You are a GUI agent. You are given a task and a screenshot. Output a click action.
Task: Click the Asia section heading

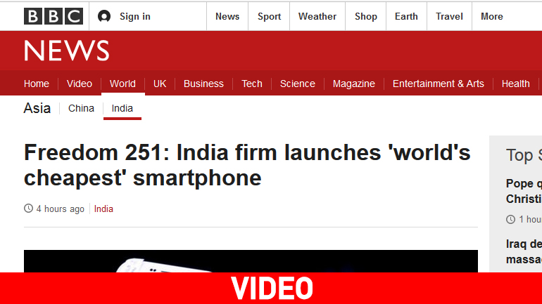37,108
